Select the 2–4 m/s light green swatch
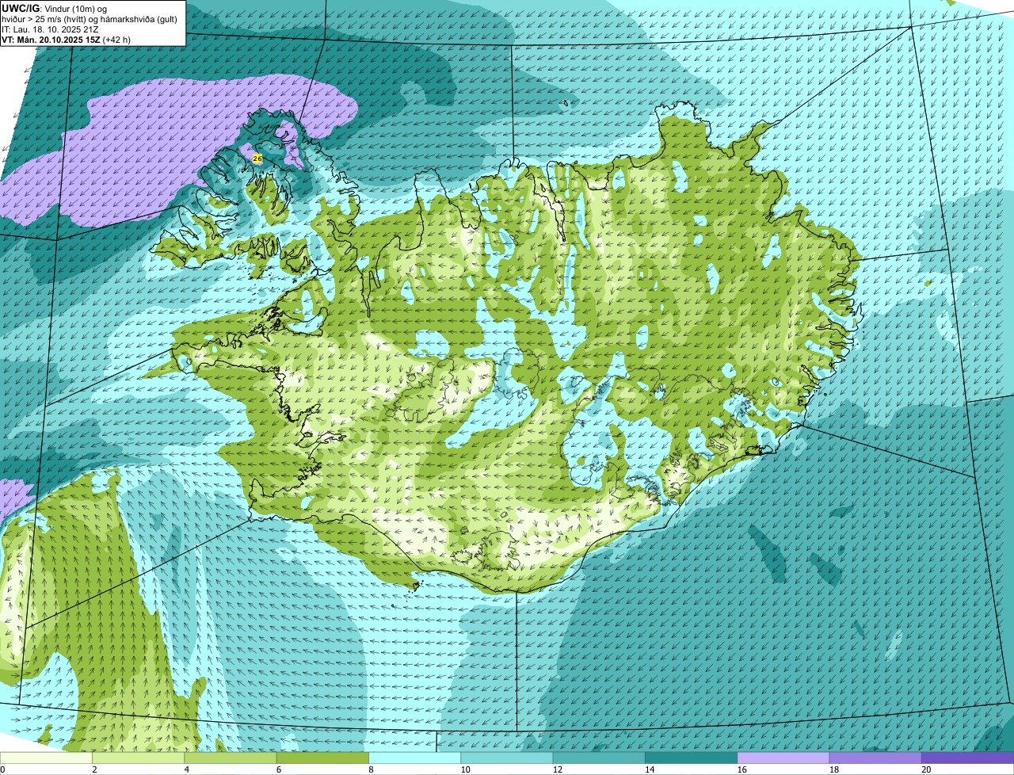This screenshot has width=1014, height=775. click(x=138, y=758)
